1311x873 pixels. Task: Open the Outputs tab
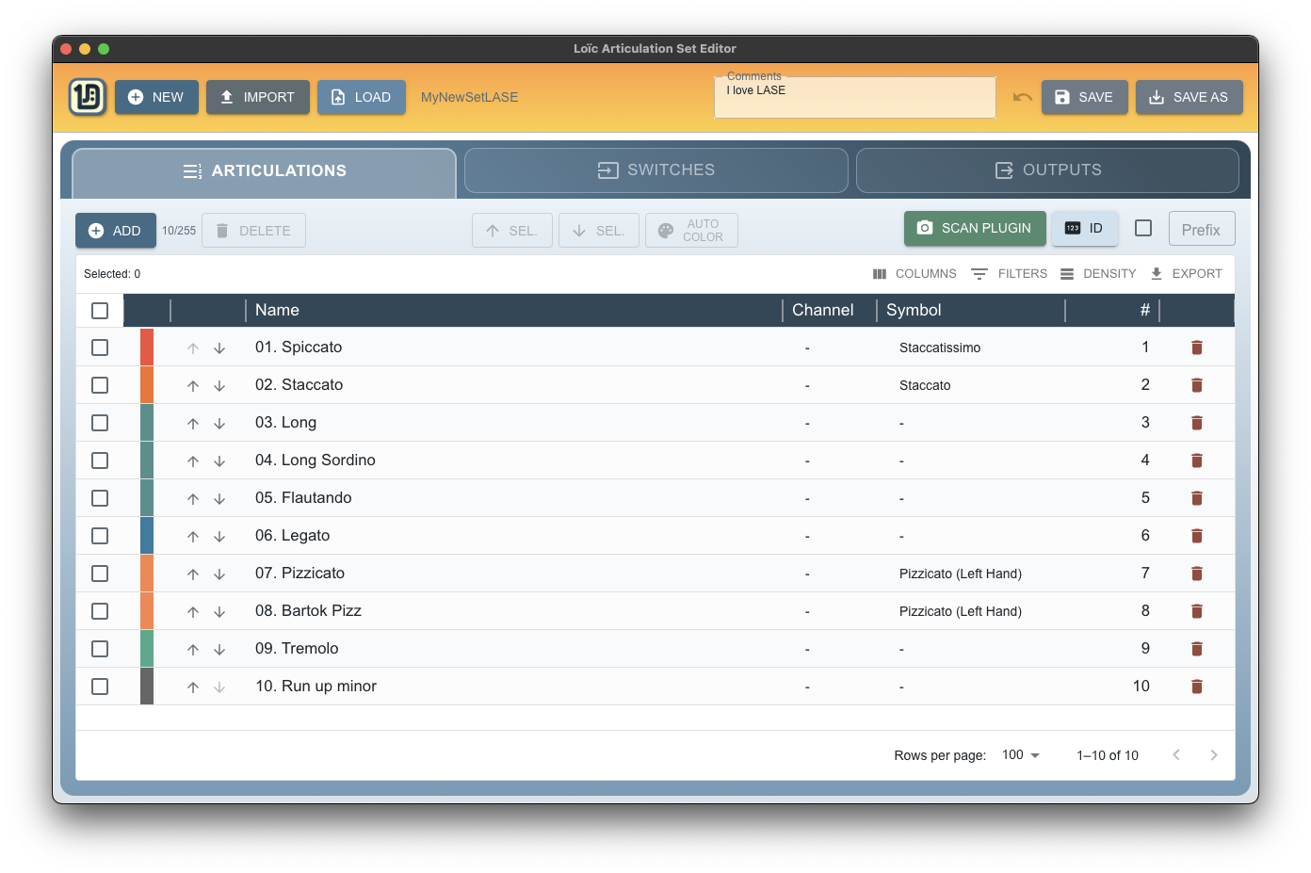1047,170
